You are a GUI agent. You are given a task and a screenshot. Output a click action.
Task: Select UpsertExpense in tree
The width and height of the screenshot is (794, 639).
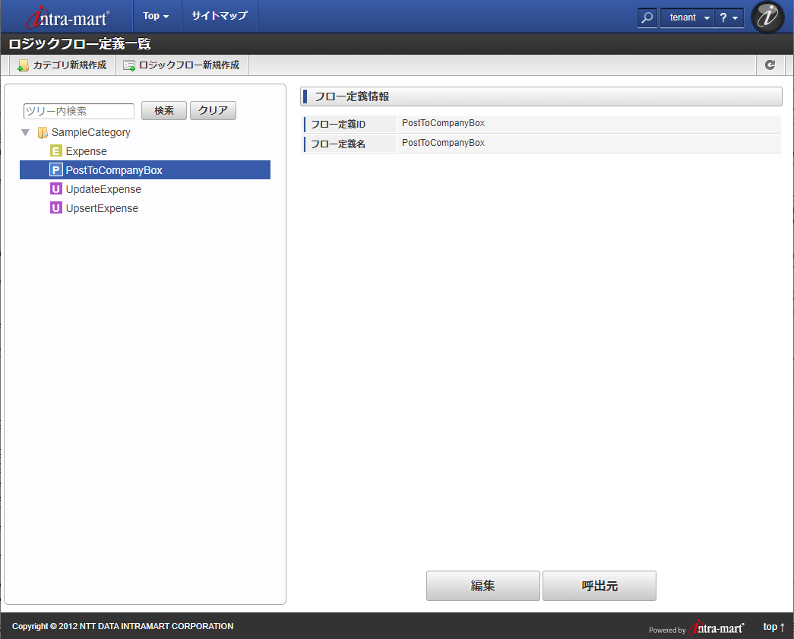click(x=102, y=208)
